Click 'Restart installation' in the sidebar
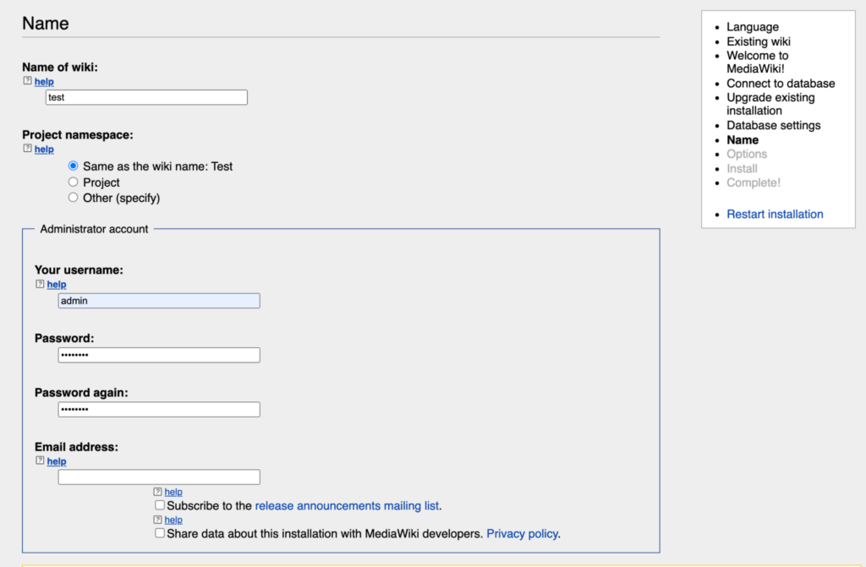 tap(775, 214)
